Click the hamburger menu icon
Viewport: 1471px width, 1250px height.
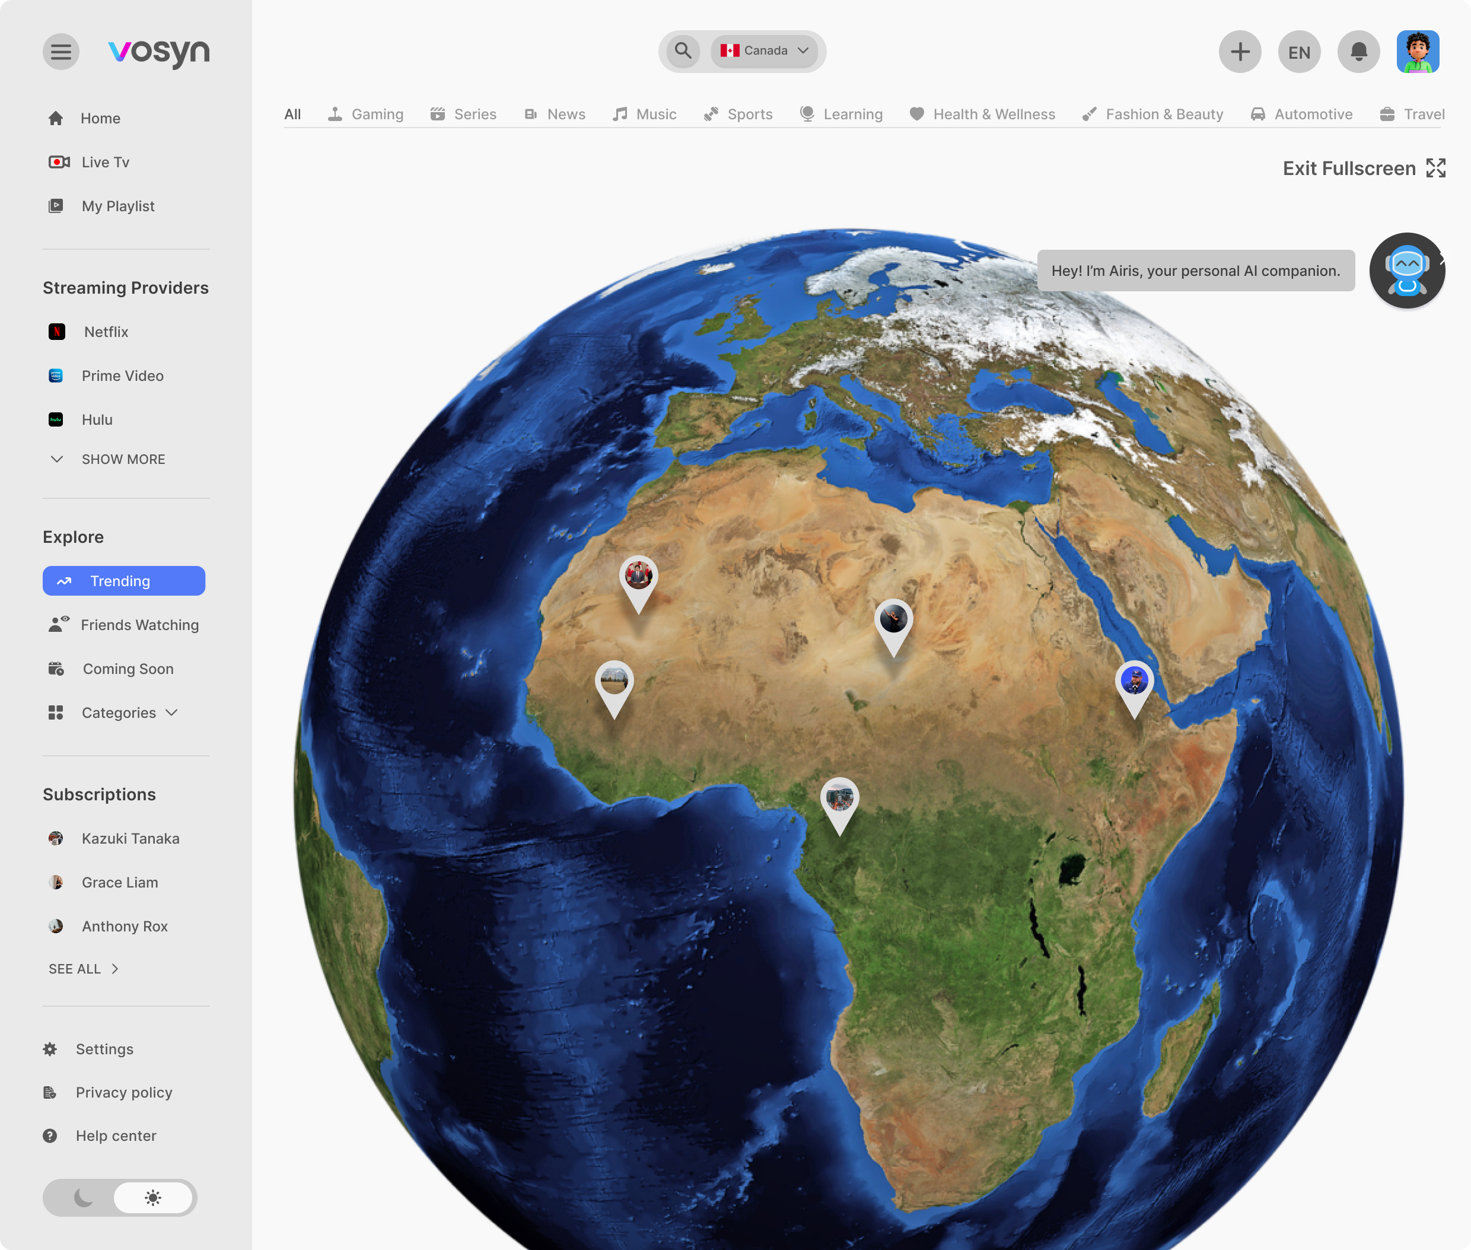[61, 52]
